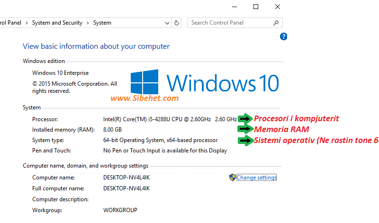Maximize the System window
The image size is (379, 223).
click(x=256, y=7)
